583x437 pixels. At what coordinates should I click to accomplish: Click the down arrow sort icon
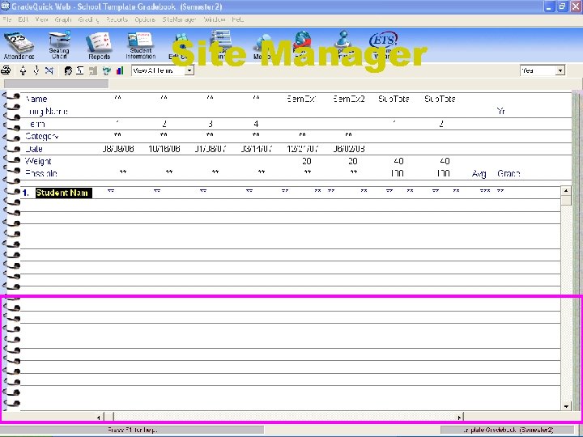[x=36, y=70]
